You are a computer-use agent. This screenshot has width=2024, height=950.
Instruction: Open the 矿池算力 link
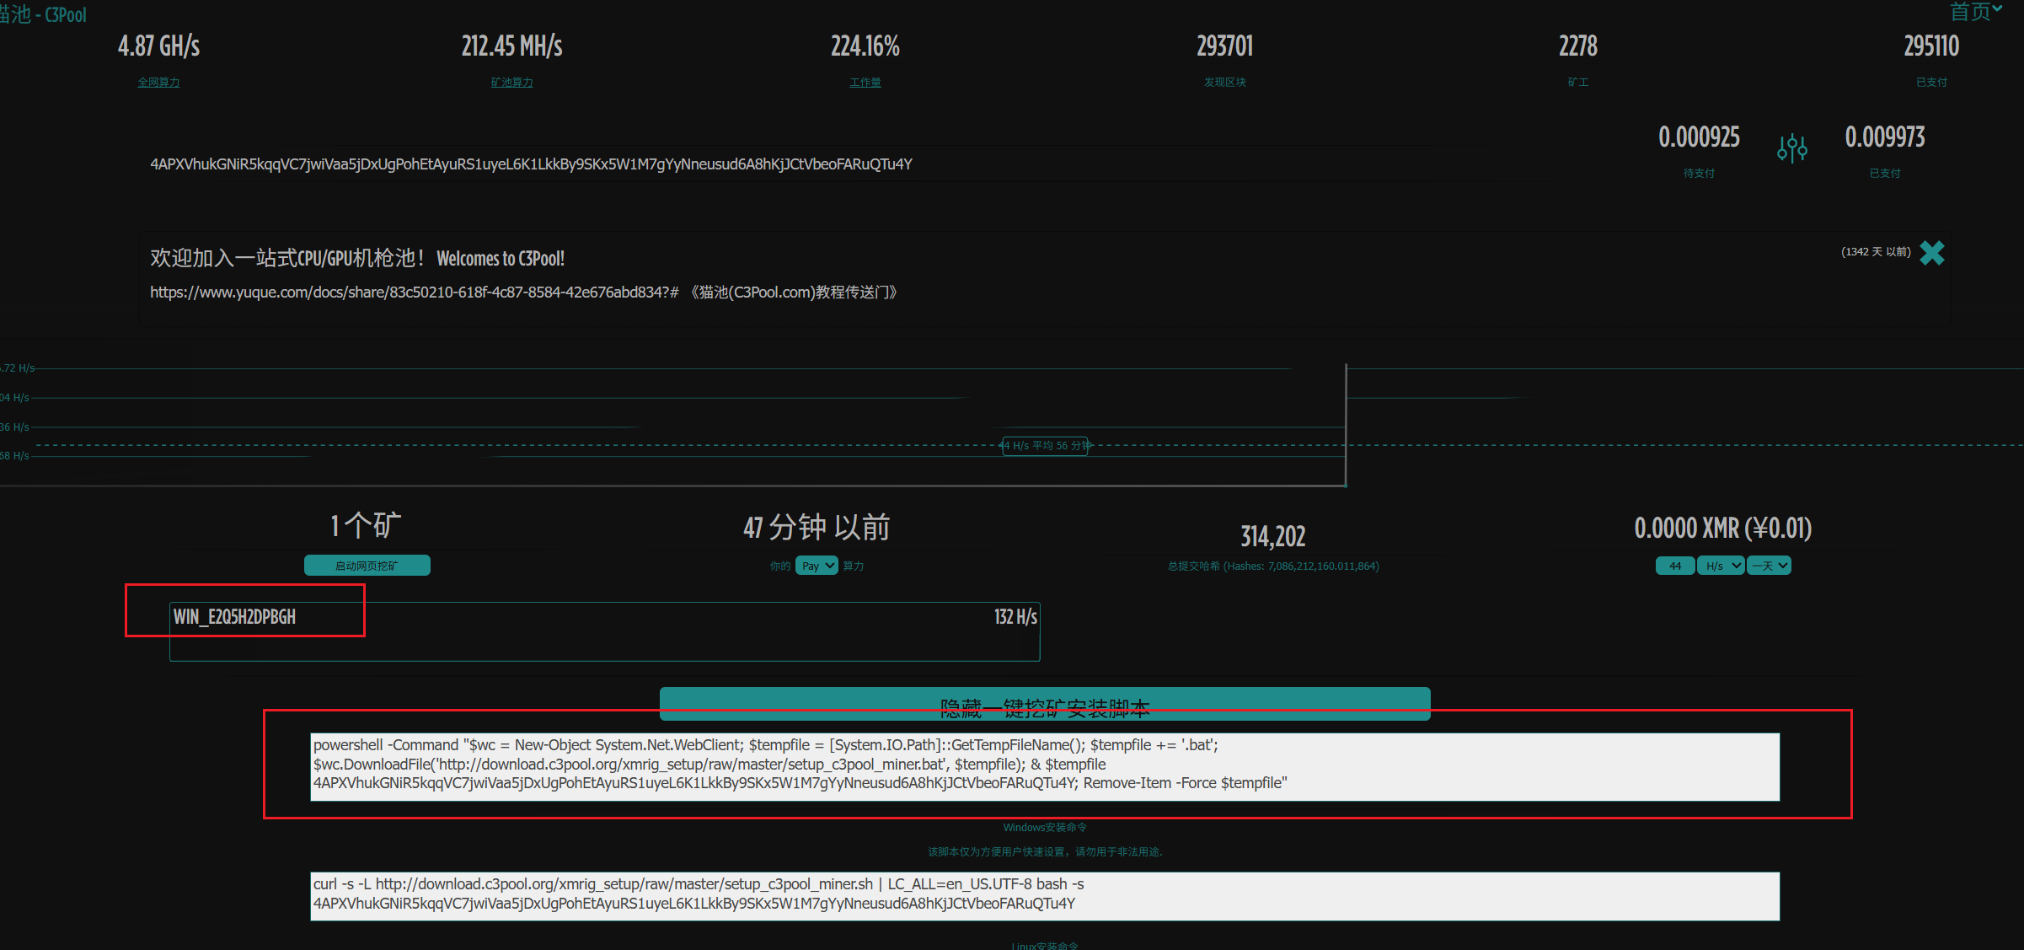click(x=511, y=83)
